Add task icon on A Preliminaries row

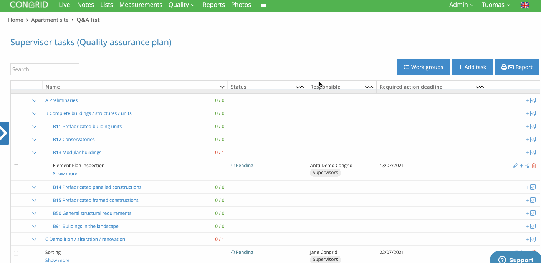pos(531,100)
